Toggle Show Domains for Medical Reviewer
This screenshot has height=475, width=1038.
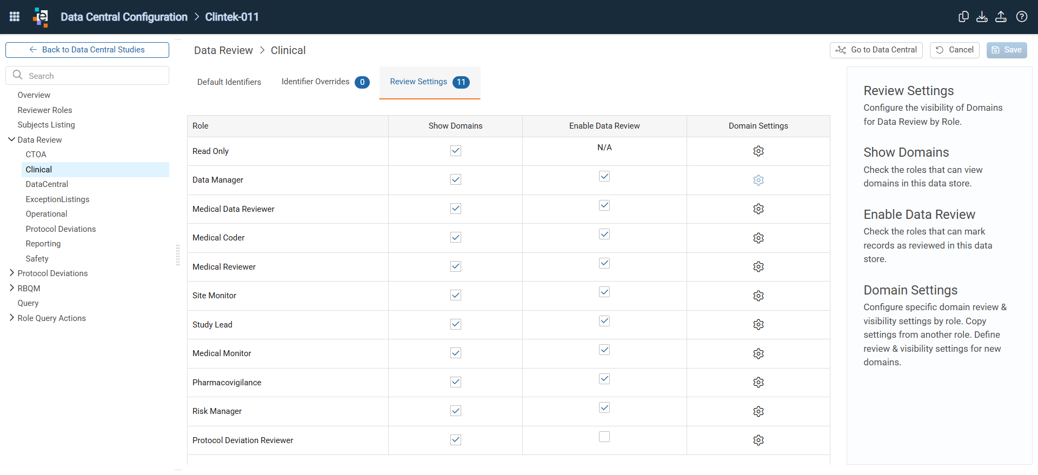coord(456,266)
